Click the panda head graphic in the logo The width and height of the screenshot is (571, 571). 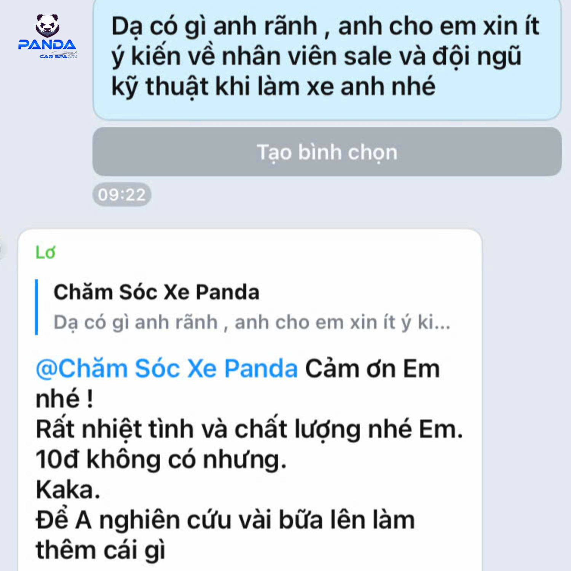(x=47, y=26)
